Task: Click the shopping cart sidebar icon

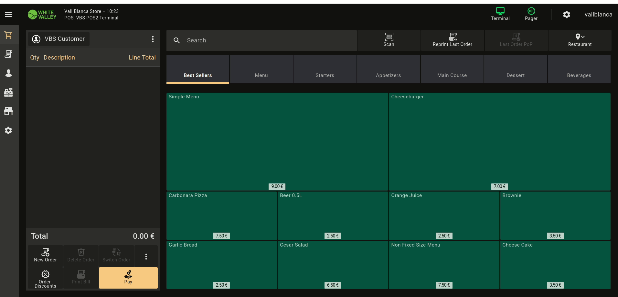Action: [8, 35]
